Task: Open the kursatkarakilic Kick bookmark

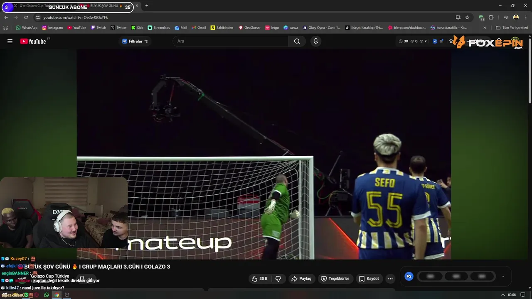Action: [x=449, y=28]
